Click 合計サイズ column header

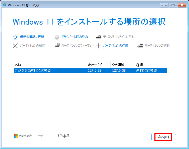coord(98,65)
